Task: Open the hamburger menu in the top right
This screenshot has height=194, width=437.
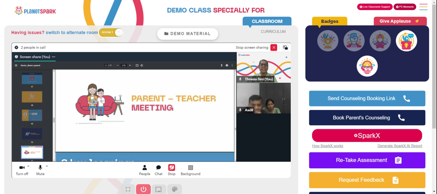Action: (x=423, y=7)
